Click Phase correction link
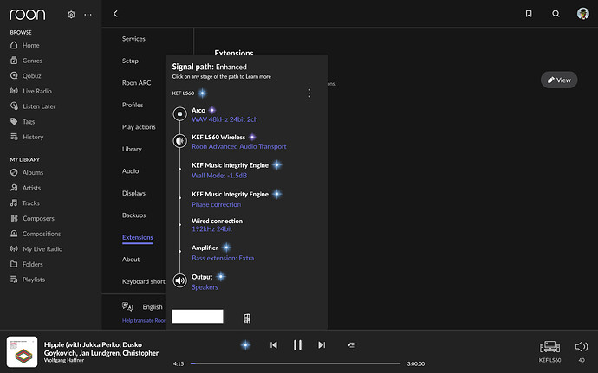The width and height of the screenshot is (598, 373). point(217,204)
